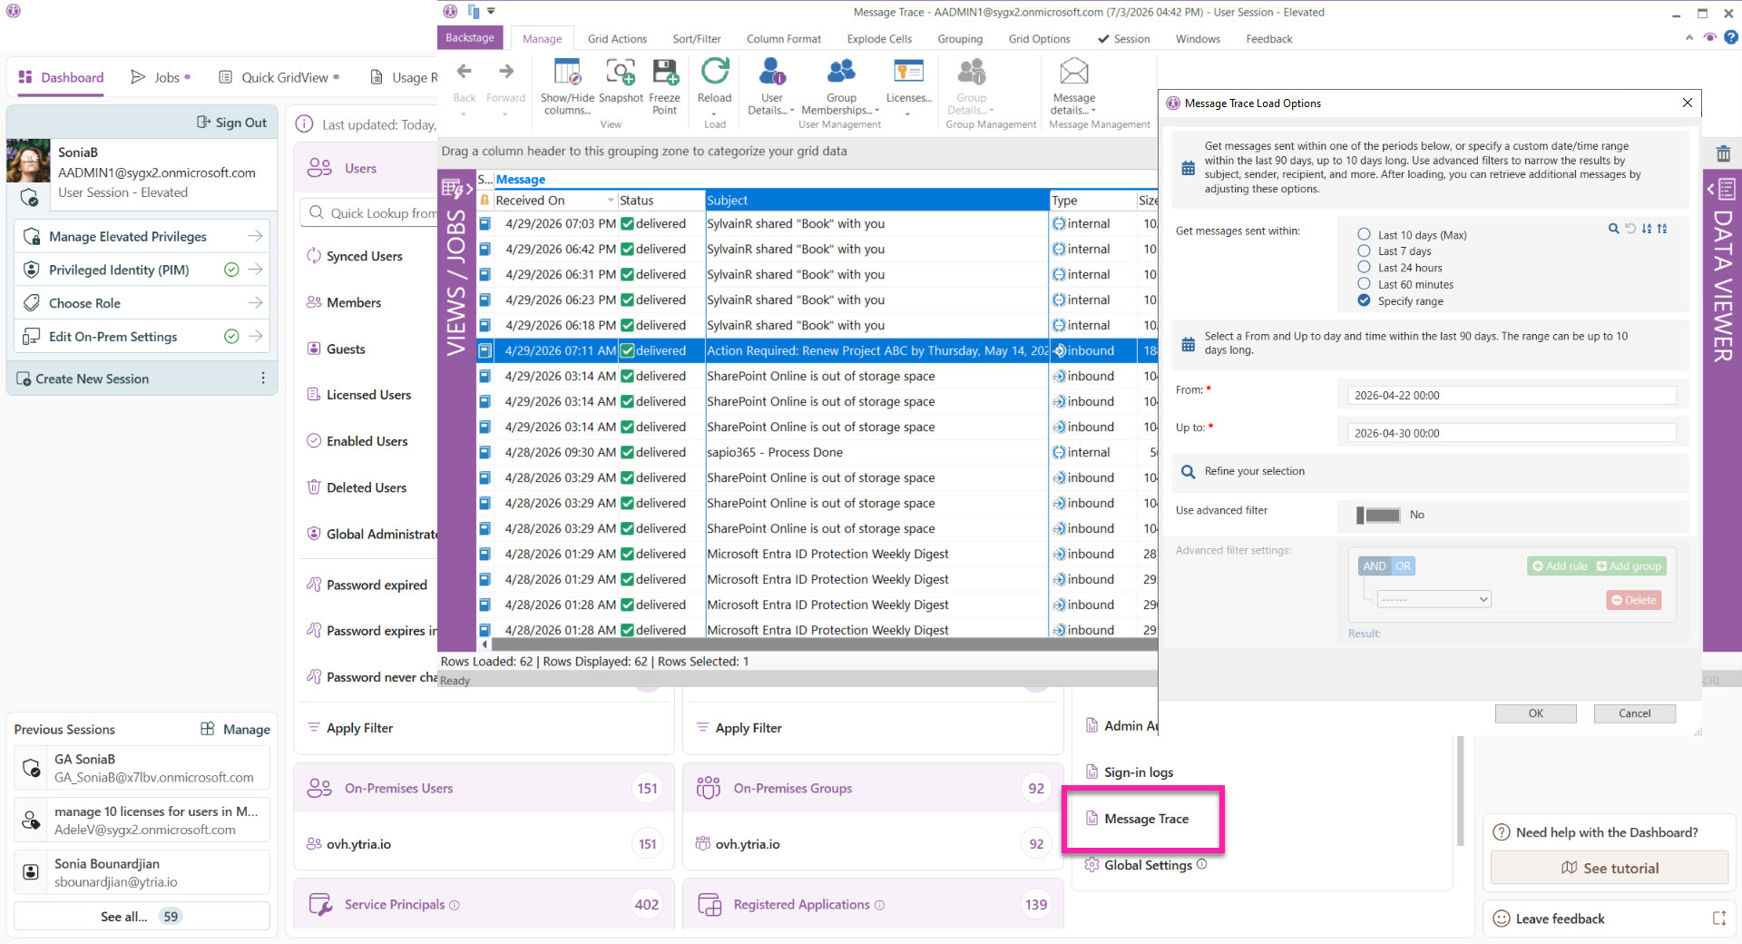Click the Message details envelope icon
Image resolution: width=1742 pixels, height=944 pixels.
click(x=1073, y=71)
